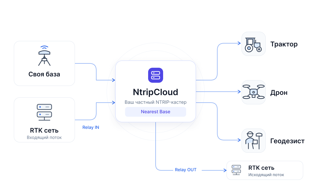Click the Входящий поток caption

(44, 137)
